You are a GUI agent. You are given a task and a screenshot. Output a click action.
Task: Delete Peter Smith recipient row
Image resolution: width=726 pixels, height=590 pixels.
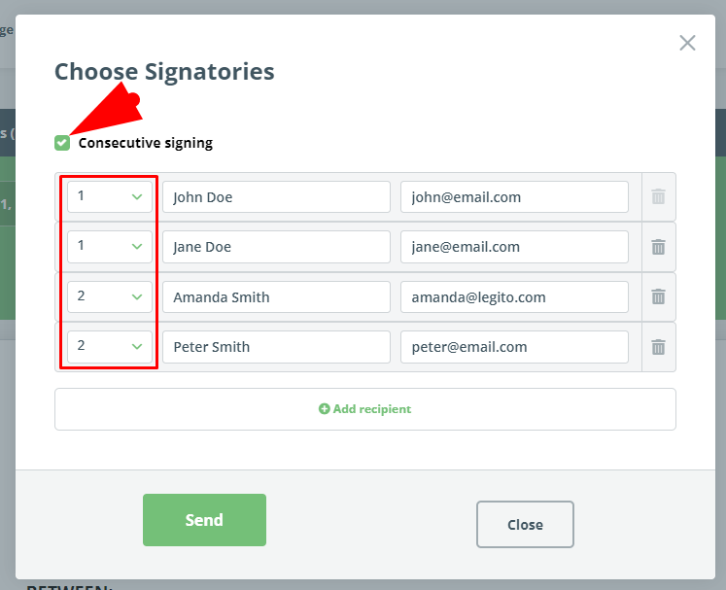point(658,347)
